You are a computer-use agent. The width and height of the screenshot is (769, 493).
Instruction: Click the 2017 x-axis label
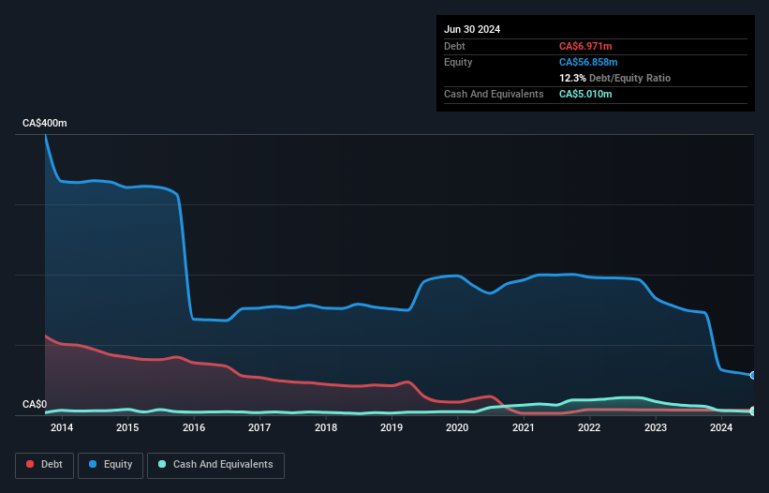tap(259, 427)
